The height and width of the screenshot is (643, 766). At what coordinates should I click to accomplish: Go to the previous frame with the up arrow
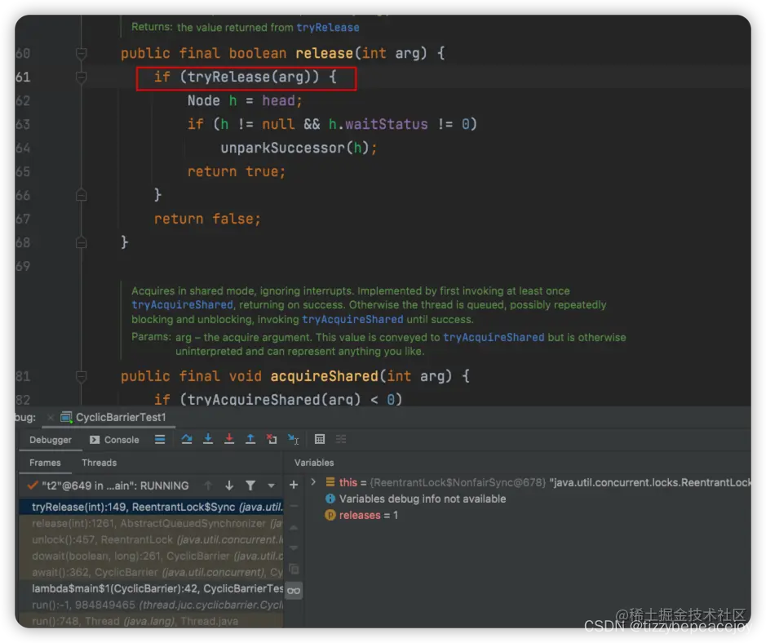(x=208, y=486)
